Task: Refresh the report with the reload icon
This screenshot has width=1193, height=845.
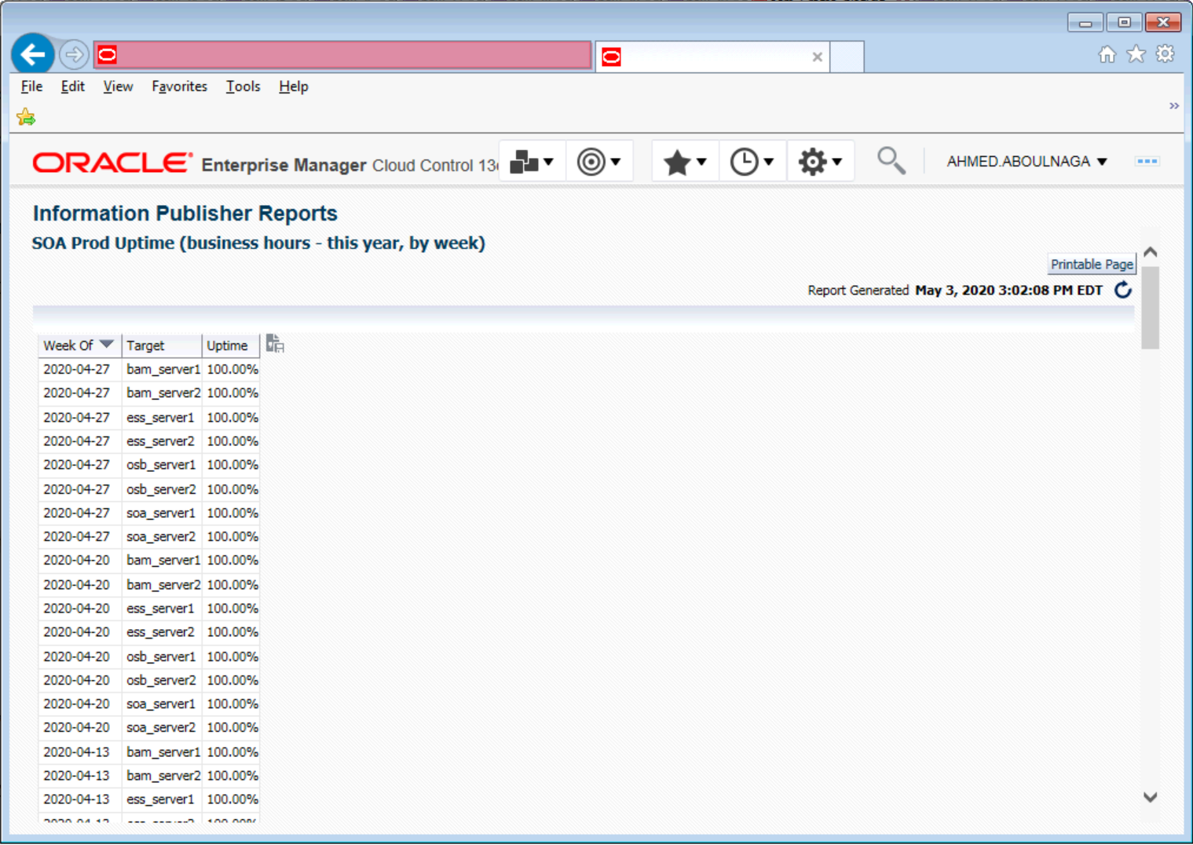Action: tap(1123, 291)
